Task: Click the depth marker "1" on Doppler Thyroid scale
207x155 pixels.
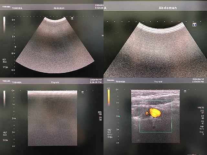Action: point(117,103)
